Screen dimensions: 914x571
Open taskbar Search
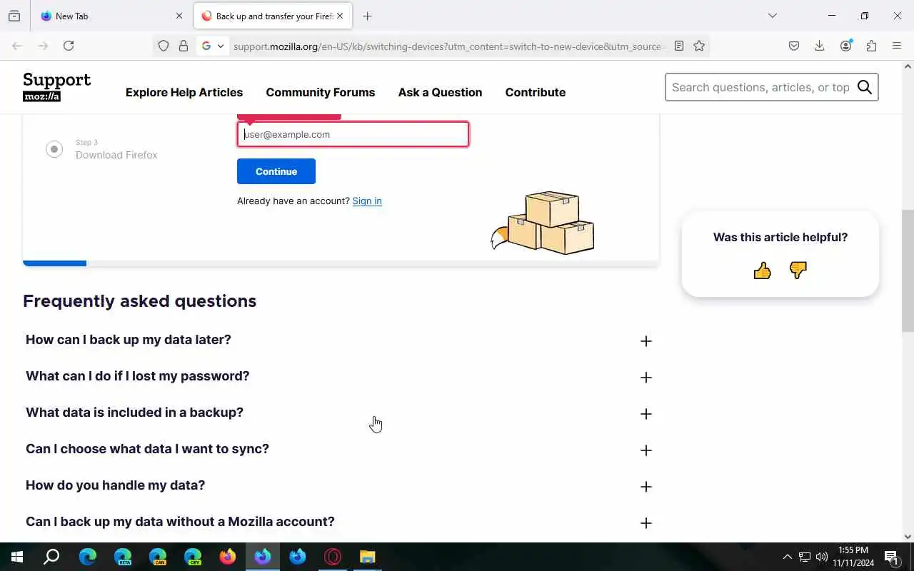pos(51,557)
